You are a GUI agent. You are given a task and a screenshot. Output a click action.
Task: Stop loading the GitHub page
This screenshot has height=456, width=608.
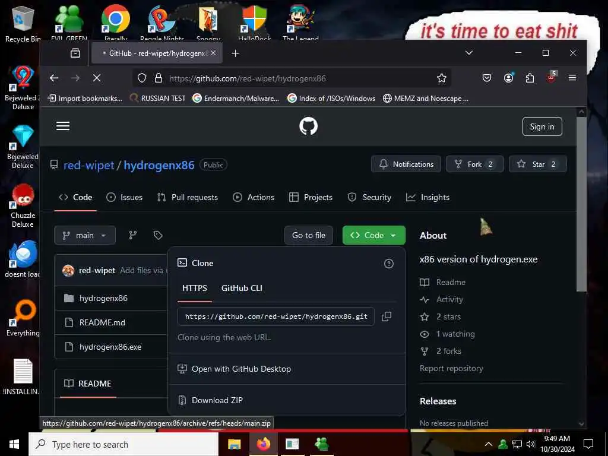(x=97, y=78)
